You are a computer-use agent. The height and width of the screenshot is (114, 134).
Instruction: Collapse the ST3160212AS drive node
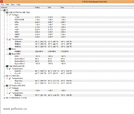coord(4,76)
